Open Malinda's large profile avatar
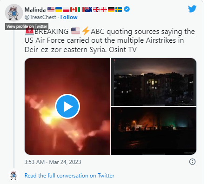The height and width of the screenshot is (184, 208). click(14, 13)
